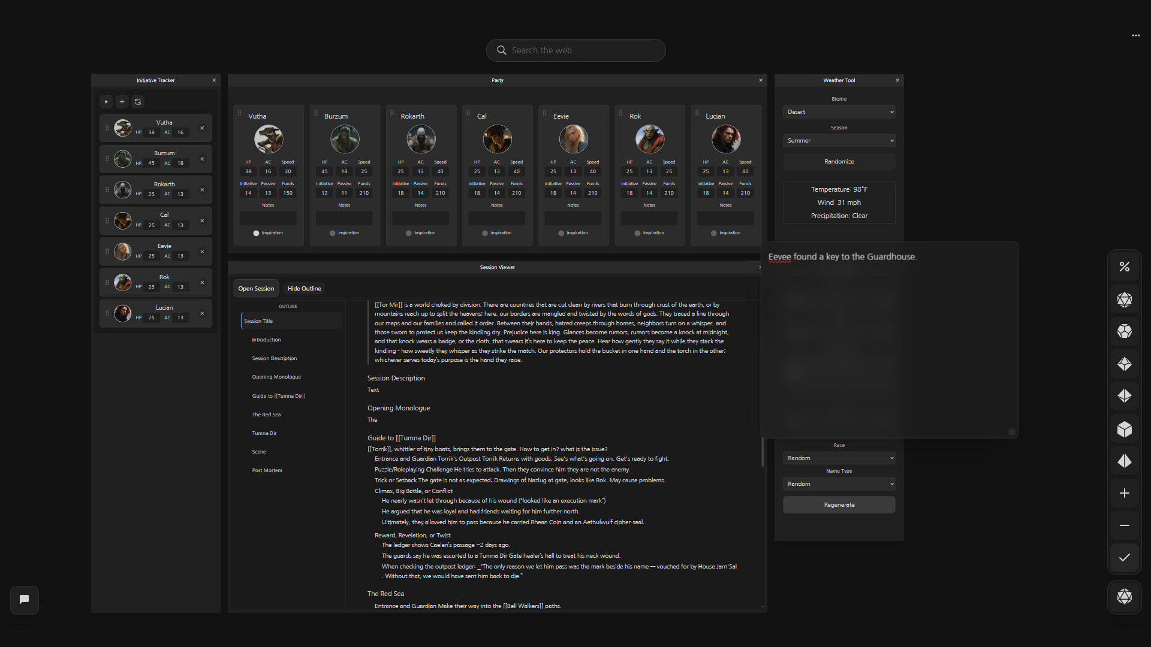Roll a d10 from the dice sidebar
The width and height of the screenshot is (1151, 647).
point(1125,364)
